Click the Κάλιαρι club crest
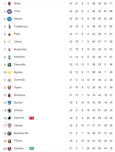115x152 pixels. click(x=9, y=126)
